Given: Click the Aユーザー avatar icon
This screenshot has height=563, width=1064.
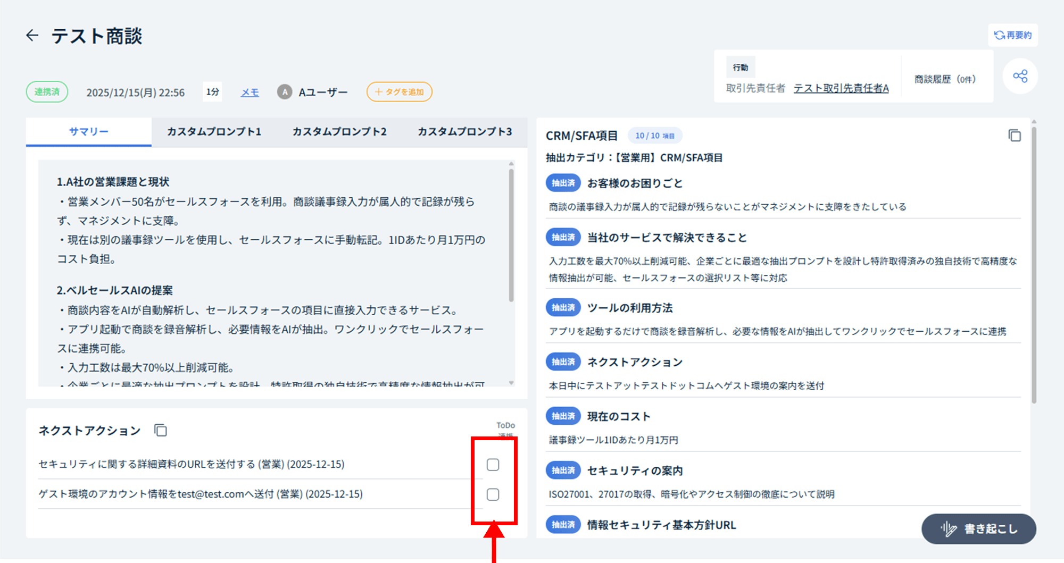Looking at the screenshot, I should pos(285,92).
